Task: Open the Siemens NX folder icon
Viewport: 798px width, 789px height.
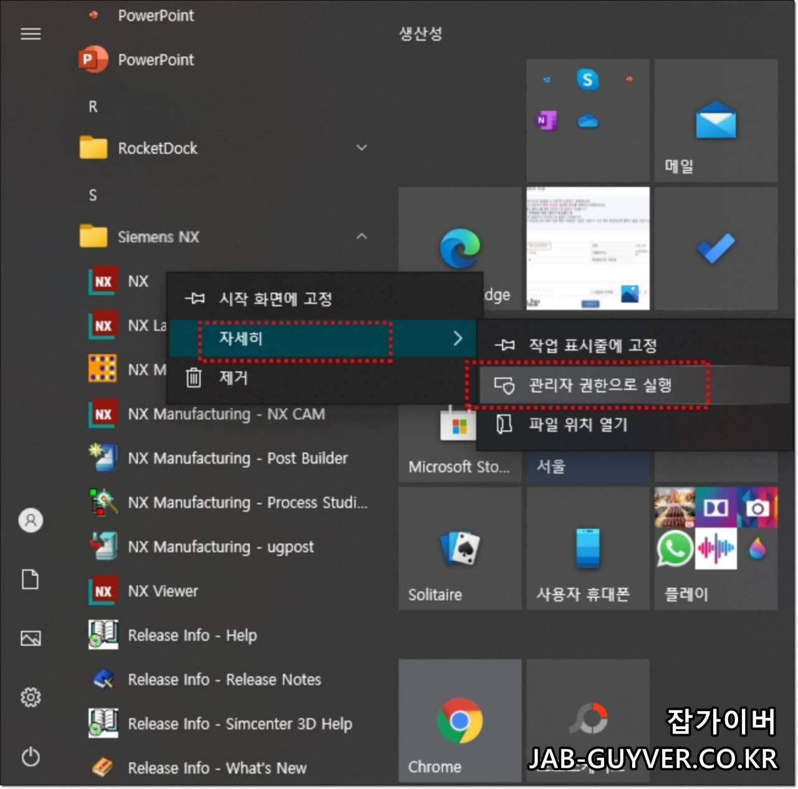Action: (94, 236)
